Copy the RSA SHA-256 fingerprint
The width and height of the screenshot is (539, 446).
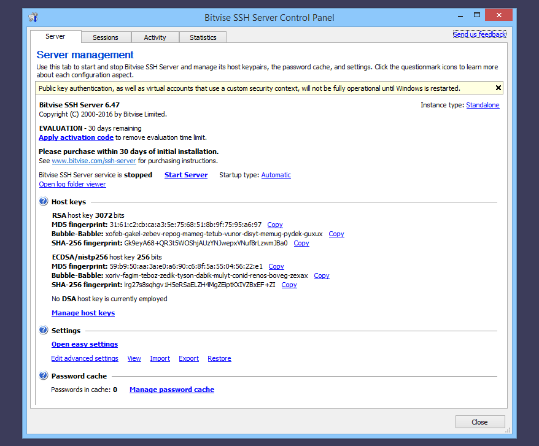click(x=301, y=244)
